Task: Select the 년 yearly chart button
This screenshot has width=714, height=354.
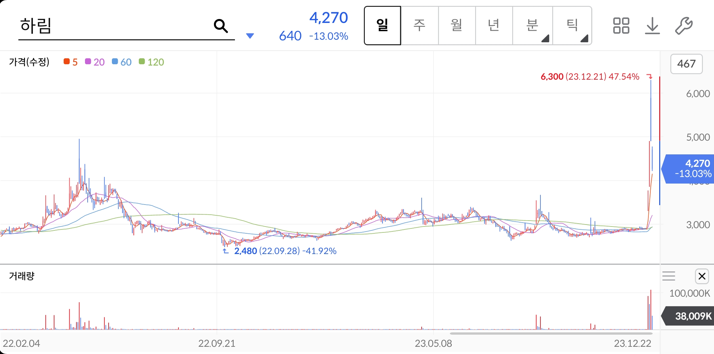Action: click(x=493, y=26)
